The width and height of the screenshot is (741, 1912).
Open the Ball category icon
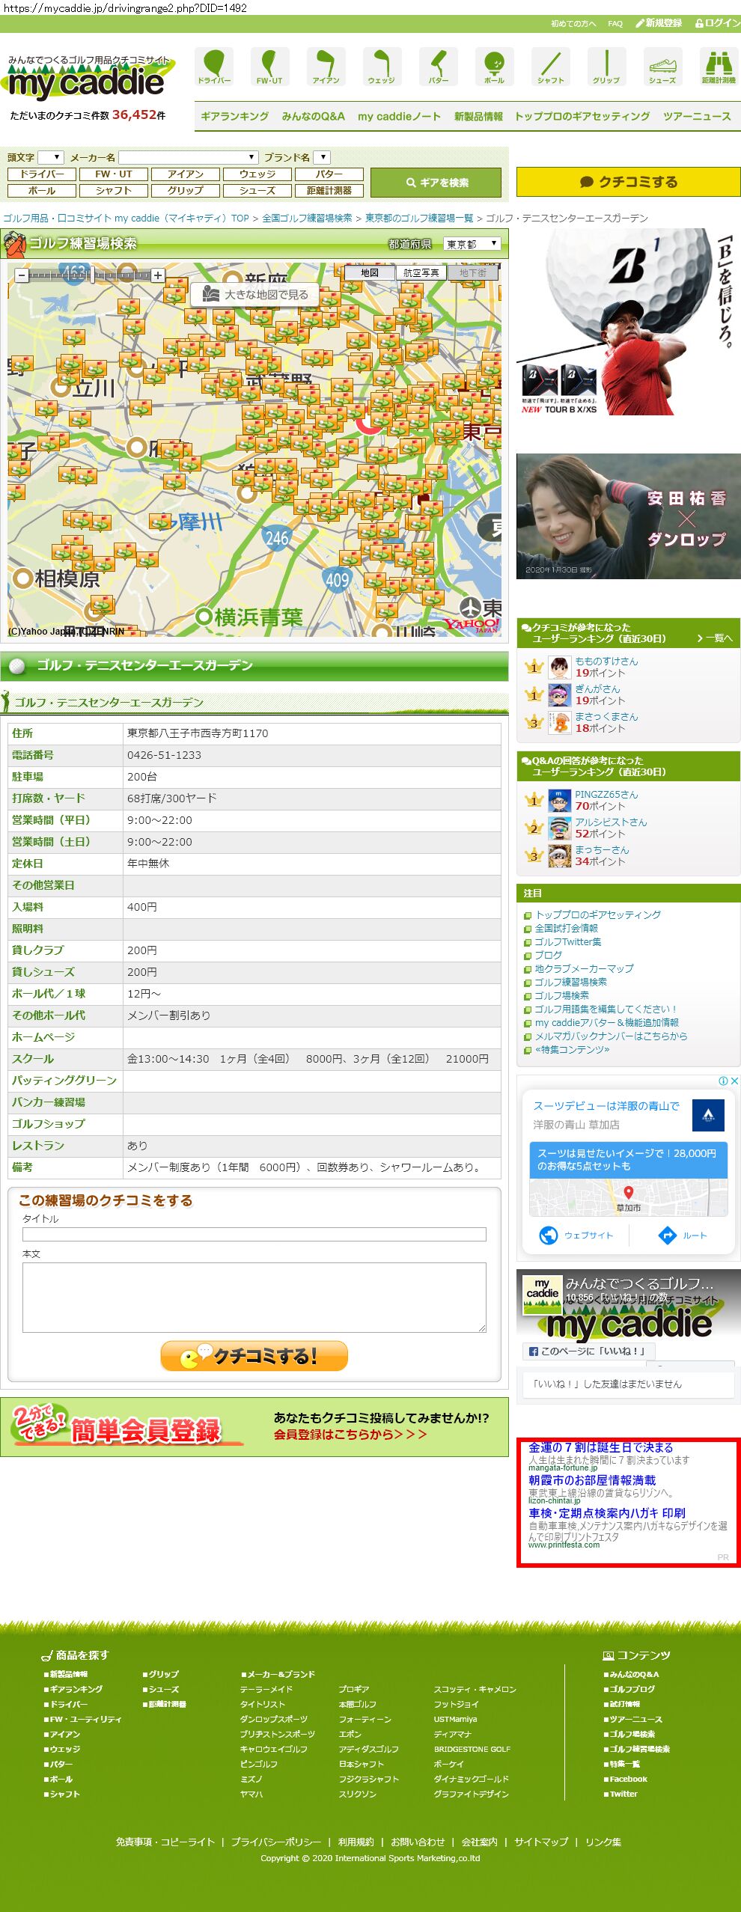click(x=494, y=66)
